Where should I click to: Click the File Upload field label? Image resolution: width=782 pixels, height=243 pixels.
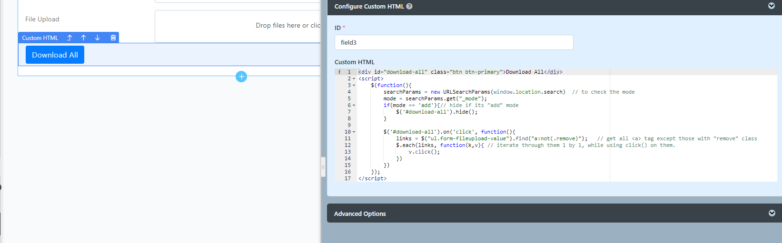[x=42, y=19]
